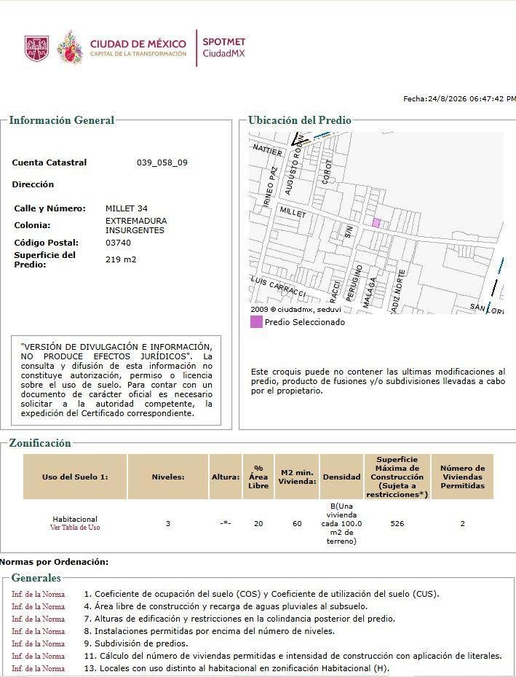Open Inf. de la Norma for norm 1 (COS and CUS)

(x=39, y=594)
